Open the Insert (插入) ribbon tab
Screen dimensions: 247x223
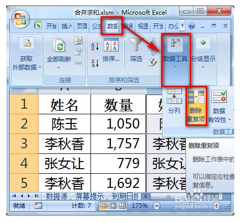pos(67,26)
